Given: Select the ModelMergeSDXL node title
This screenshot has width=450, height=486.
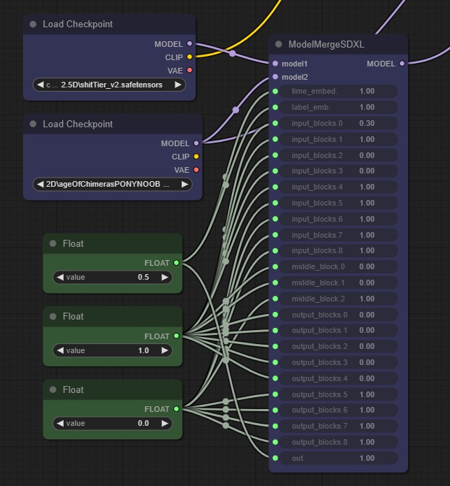Looking at the screenshot, I should coord(326,44).
